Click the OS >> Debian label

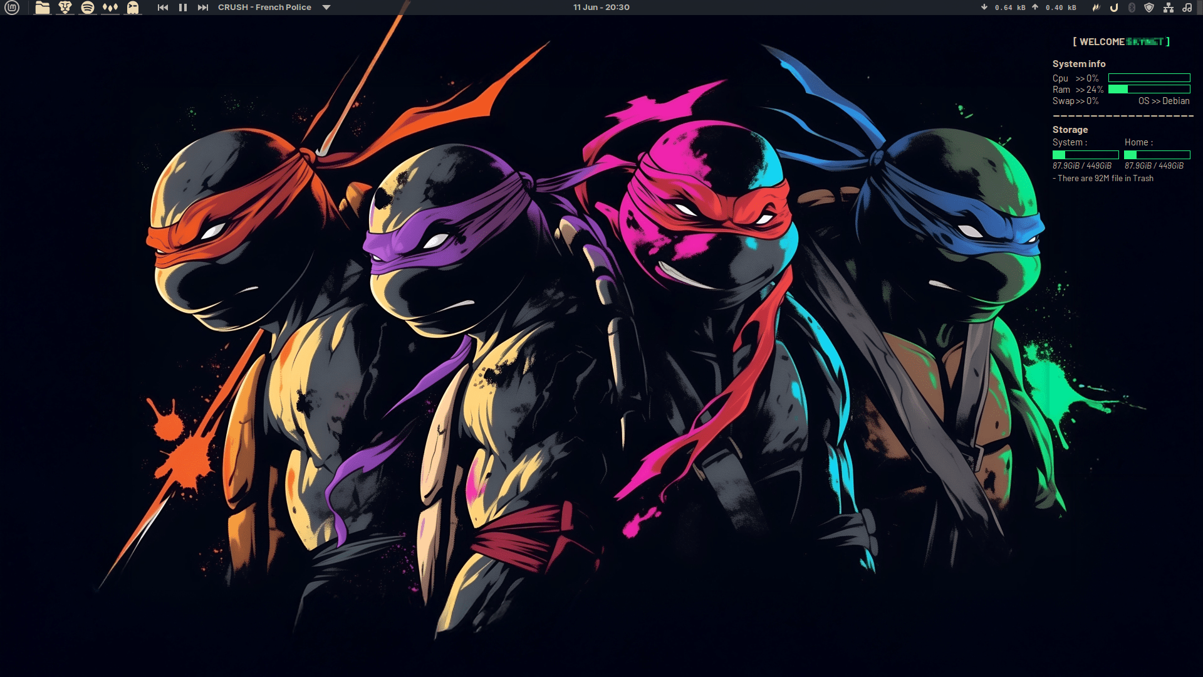coord(1164,101)
